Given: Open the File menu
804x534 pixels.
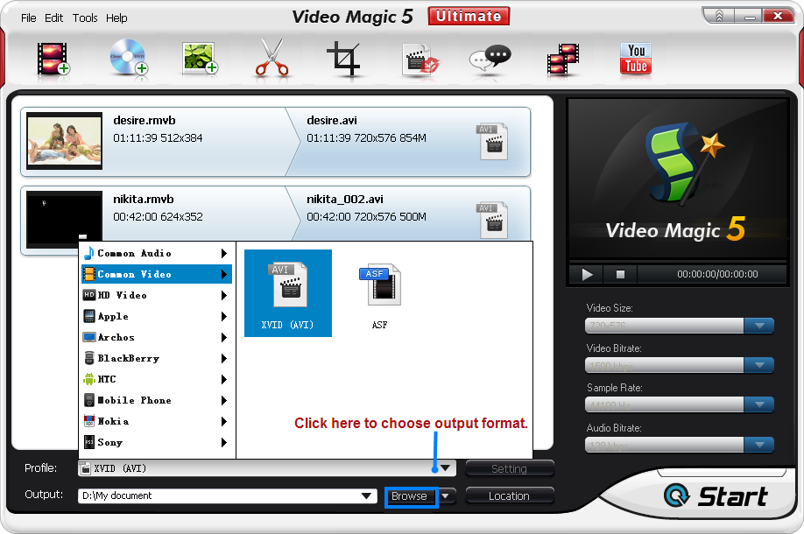Looking at the screenshot, I should 28,18.
